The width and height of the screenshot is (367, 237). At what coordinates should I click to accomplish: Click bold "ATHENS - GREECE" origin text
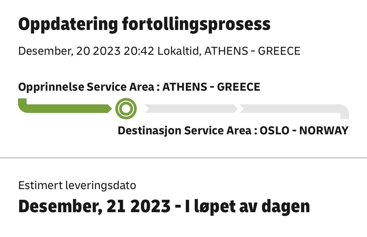click(x=211, y=87)
